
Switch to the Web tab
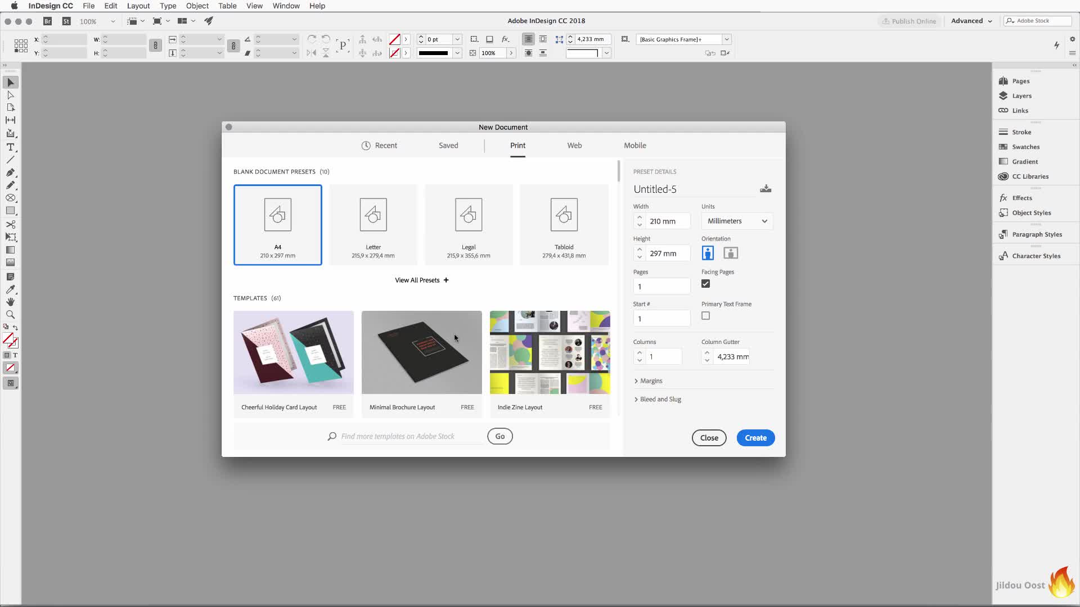tap(574, 146)
